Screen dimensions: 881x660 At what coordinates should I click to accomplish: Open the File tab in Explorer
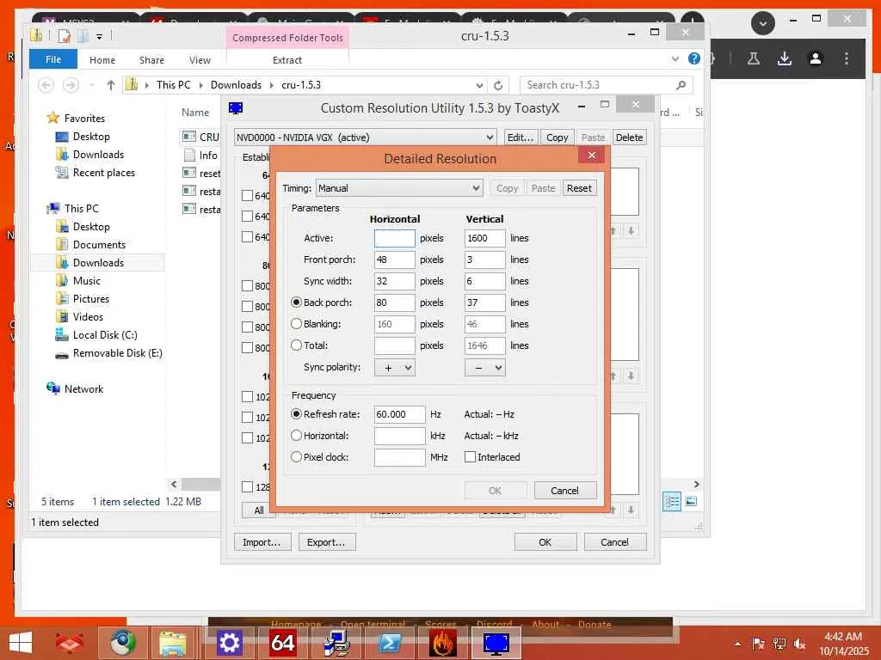[52, 59]
